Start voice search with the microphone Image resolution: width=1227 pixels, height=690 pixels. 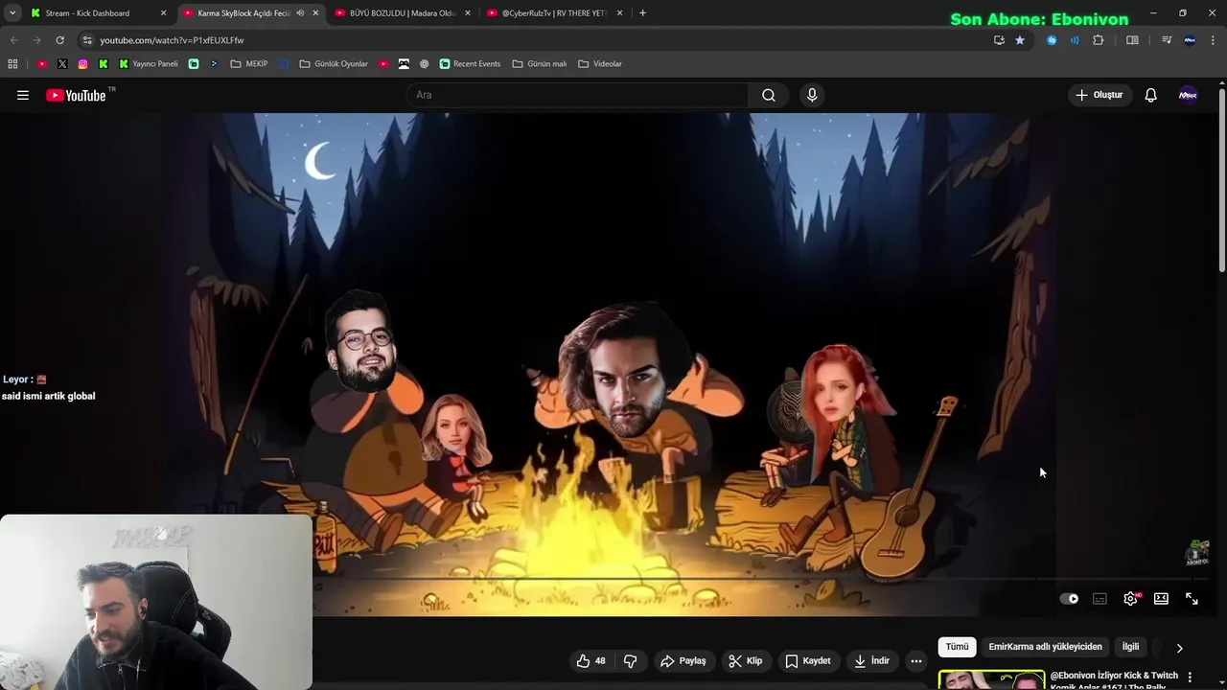(x=812, y=95)
